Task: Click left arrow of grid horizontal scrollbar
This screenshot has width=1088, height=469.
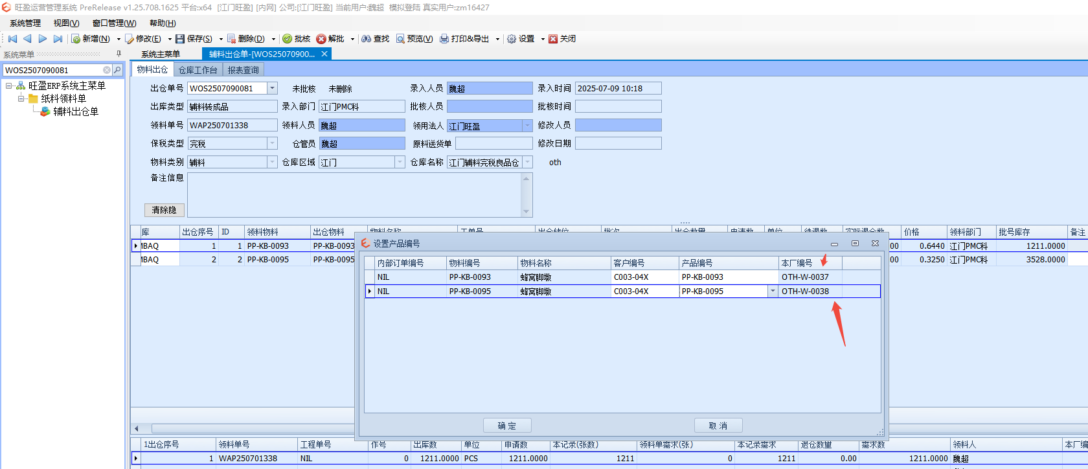Action: coord(137,428)
